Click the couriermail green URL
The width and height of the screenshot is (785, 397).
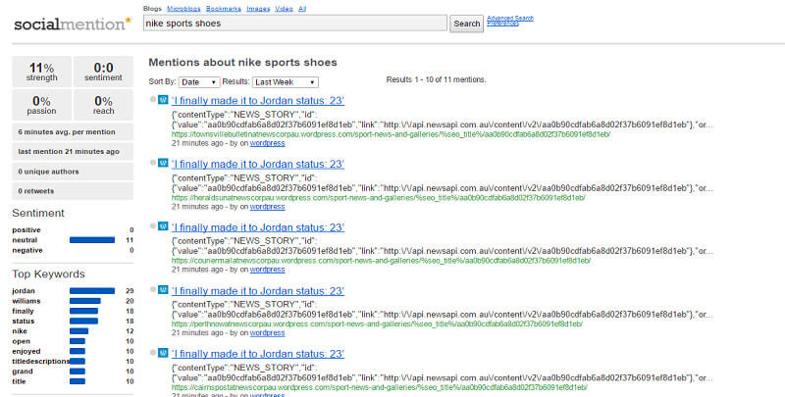381,261
